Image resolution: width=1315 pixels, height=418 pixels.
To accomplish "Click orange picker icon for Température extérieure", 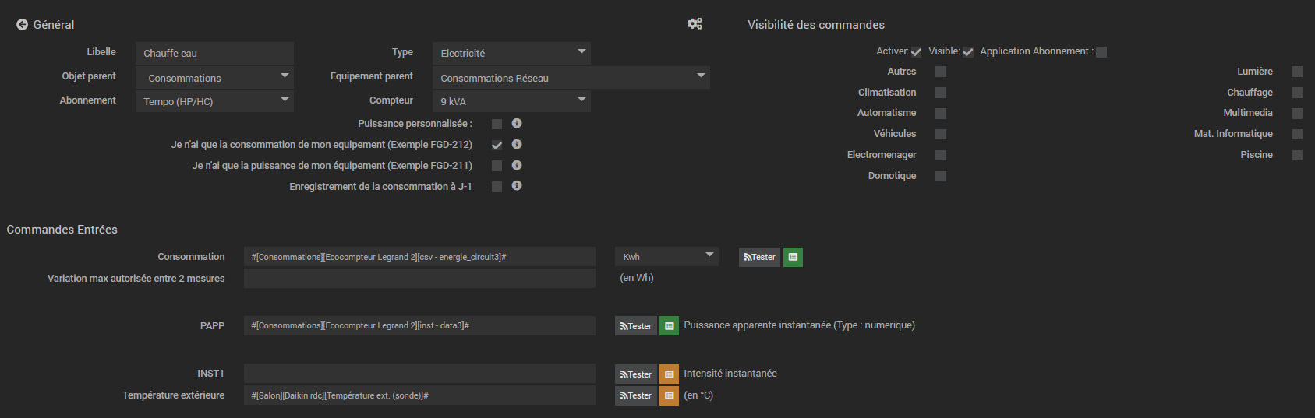I will click(669, 395).
